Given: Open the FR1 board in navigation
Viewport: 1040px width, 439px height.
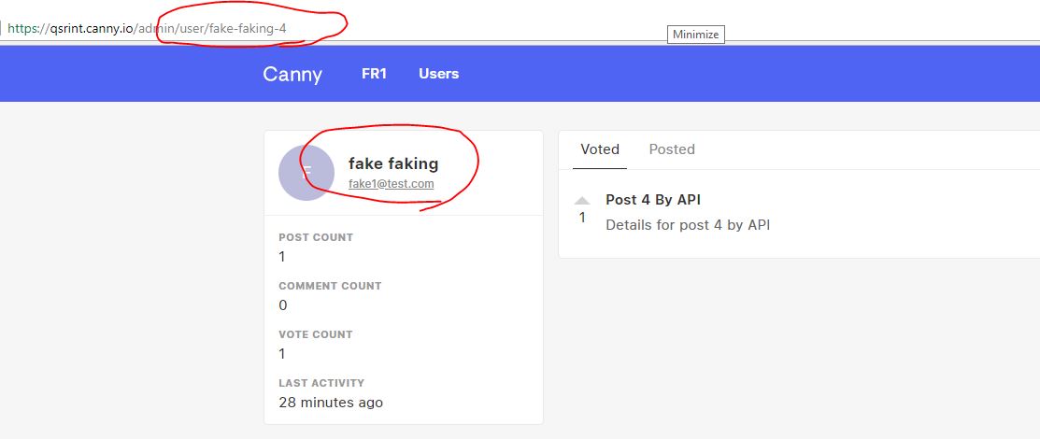Looking at the screenshot, I should [x=374, y=74].
